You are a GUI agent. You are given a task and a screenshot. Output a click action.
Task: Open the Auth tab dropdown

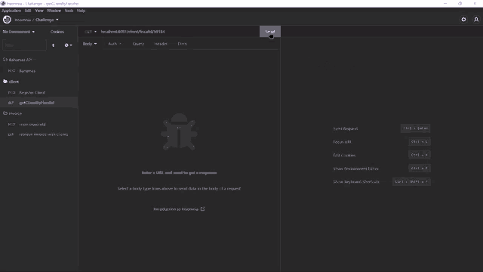coord(115,44)
